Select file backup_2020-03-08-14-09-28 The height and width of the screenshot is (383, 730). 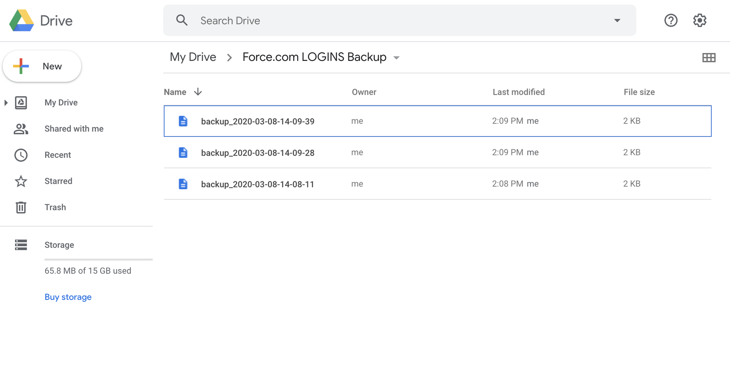(437, 152)
